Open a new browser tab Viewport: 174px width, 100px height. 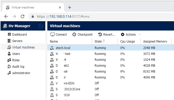(70, 7)
